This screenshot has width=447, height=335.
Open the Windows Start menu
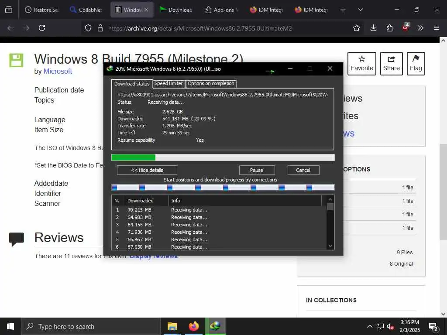pyautogui.click(x=10, y=326)
